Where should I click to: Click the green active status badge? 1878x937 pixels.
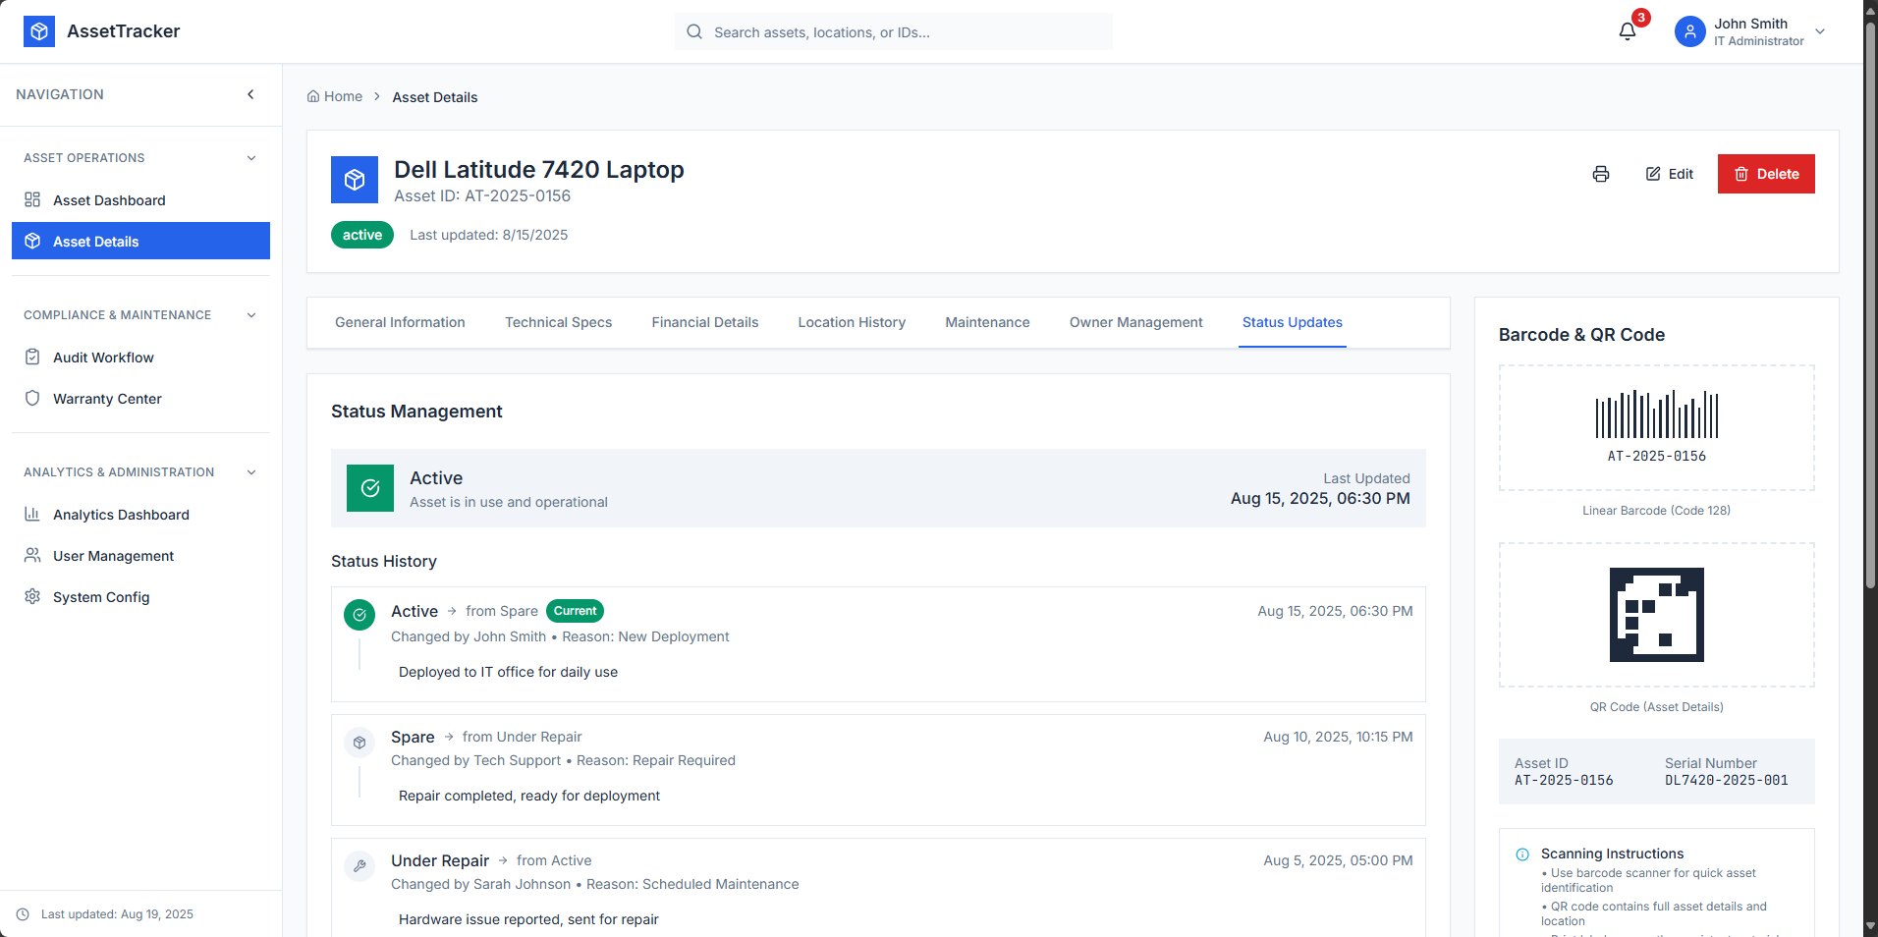coord(362,235)
